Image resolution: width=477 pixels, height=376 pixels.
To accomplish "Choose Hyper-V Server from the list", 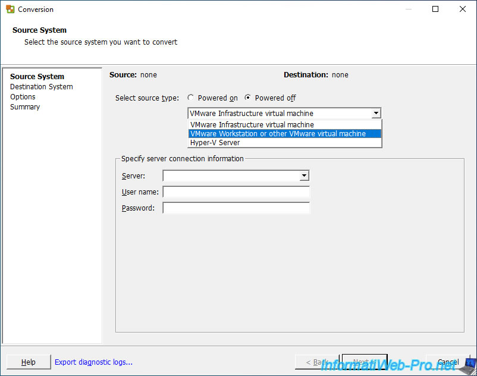I will (285, 143).
